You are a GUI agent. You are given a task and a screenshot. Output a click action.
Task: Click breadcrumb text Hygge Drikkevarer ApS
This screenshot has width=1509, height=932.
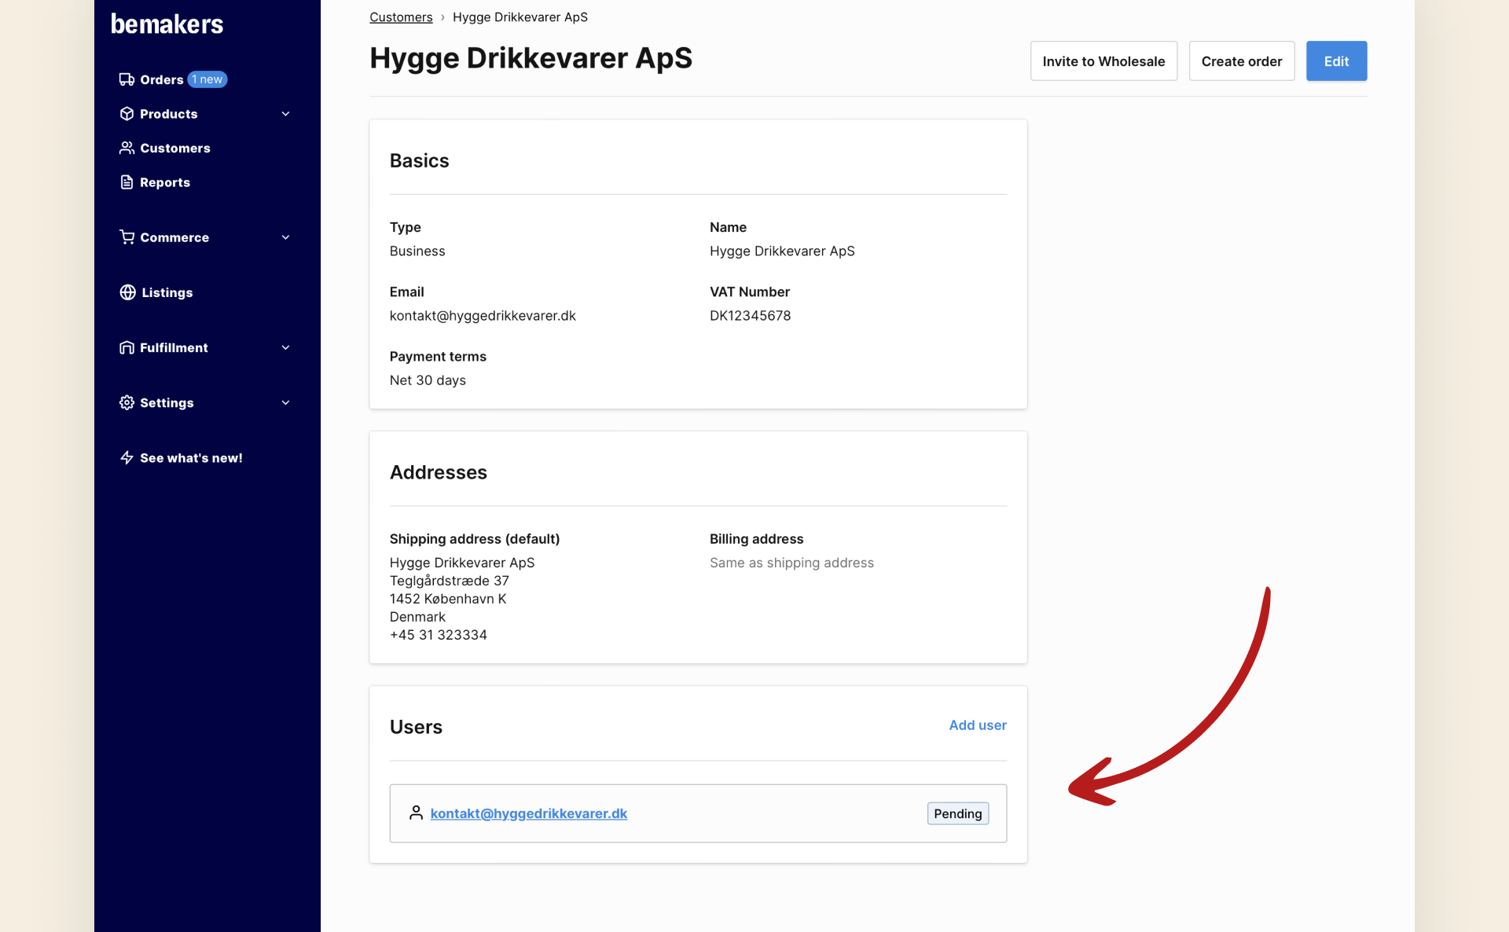520,17
